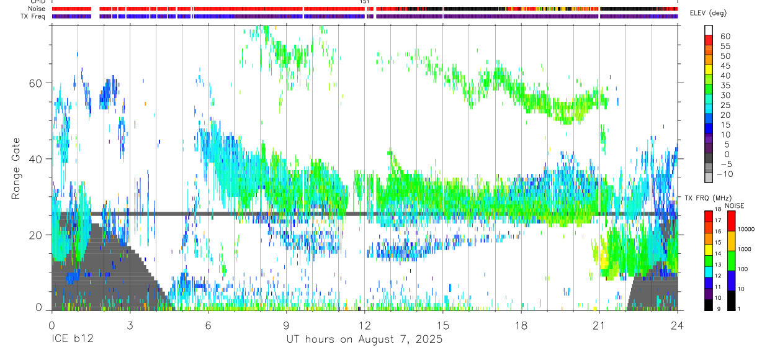
Task: Click the blue segment of the NOISE color bar
Action: (x=730, y=281)
